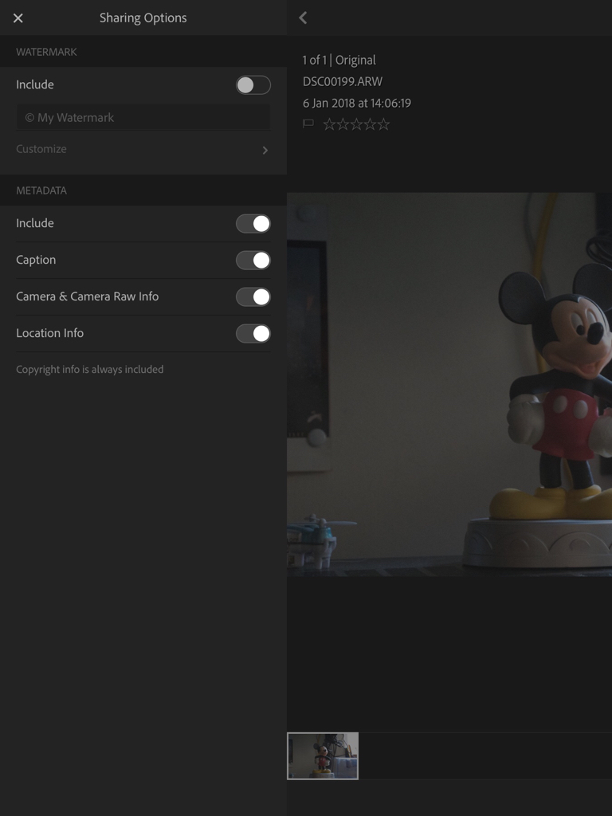The width and height of the screenshot is (612, 816).
Task: Click the My Watermark text field
Action: click(x=143, y=117)
